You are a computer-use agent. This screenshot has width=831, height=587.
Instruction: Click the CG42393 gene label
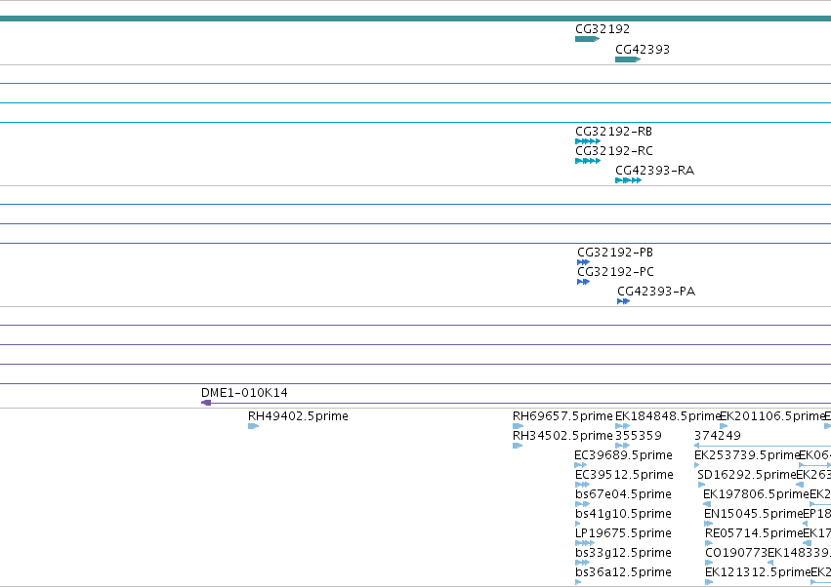click(643, 50)
